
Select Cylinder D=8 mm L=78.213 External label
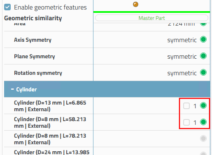[50, 139]
